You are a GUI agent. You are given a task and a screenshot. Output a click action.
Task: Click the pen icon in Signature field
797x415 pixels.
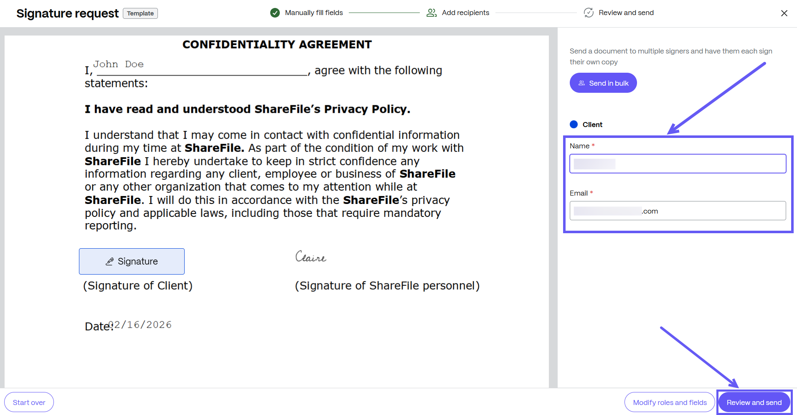click(109, 262)
